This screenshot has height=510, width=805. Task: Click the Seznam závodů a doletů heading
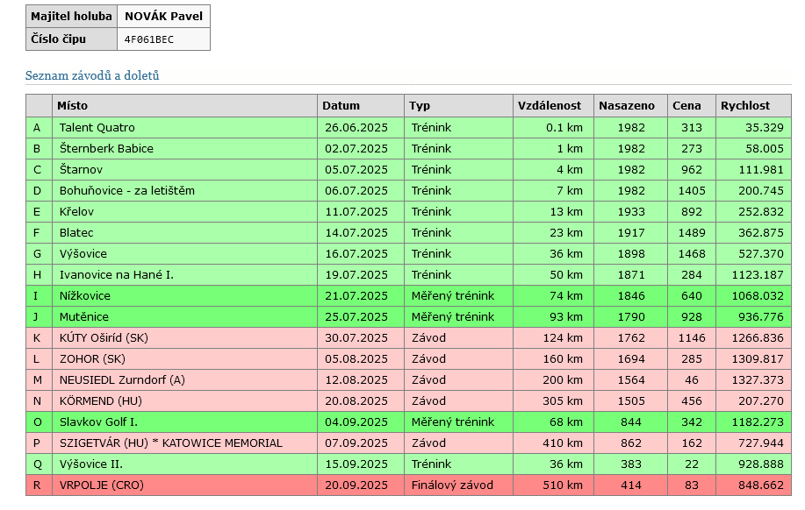point(92,76)
